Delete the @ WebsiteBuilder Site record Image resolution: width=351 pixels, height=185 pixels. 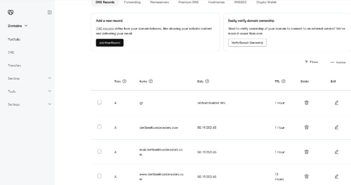[306, 102]
